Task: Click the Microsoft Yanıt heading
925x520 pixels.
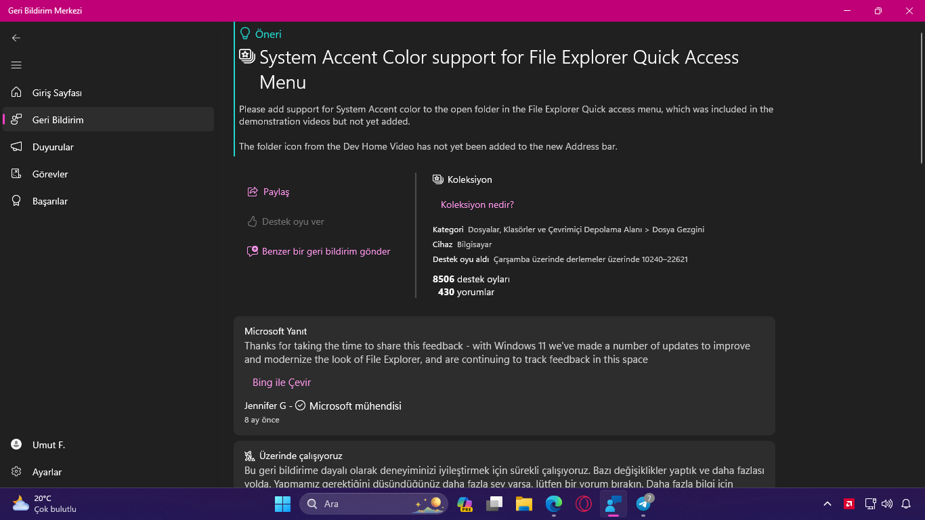Action: tap(276, 331)
